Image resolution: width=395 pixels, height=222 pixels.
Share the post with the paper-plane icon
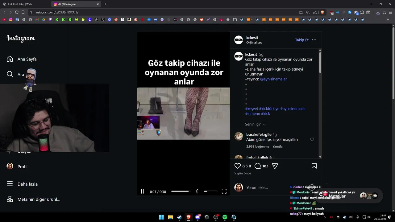[275, 166]
